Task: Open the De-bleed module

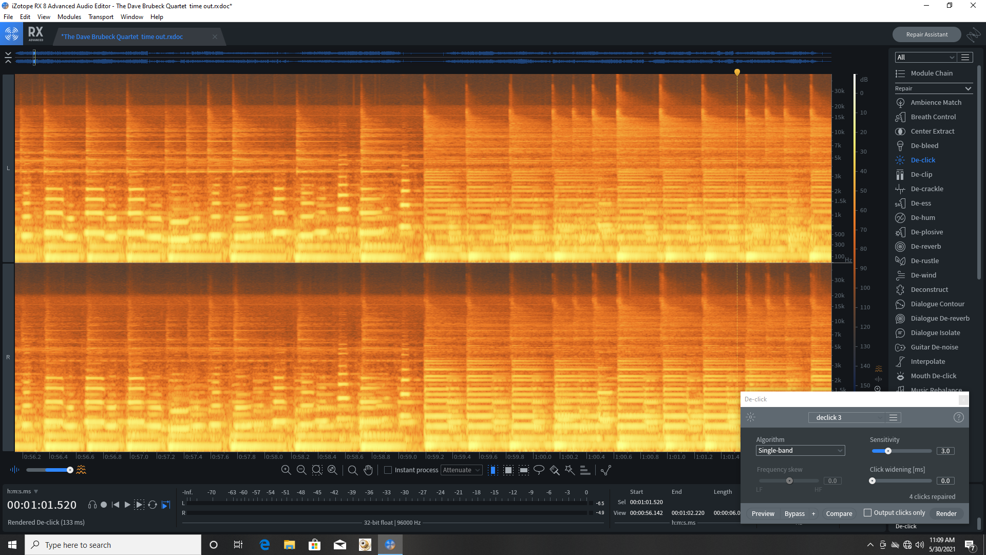Action: tap(917, 145)
